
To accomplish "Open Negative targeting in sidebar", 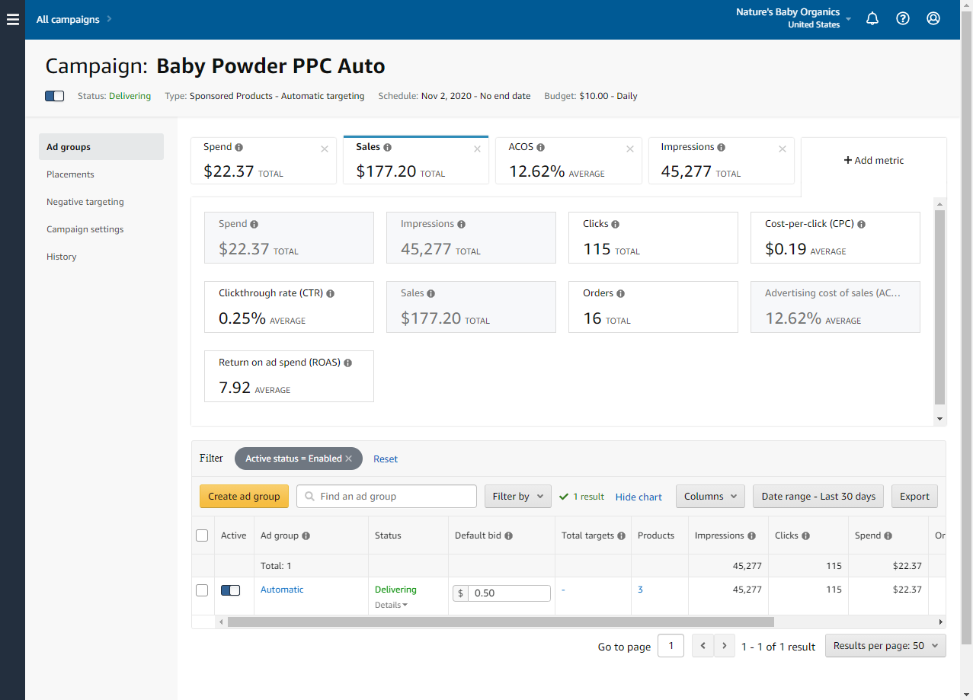I will pyautogui.click(x=85, y=202).
